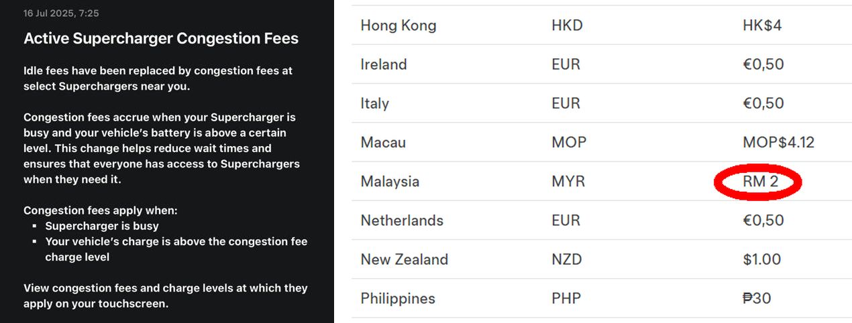Click the Active Supercharger Congestion Fees heading
This screenshot has height=323, width=852.
(161, 39)
